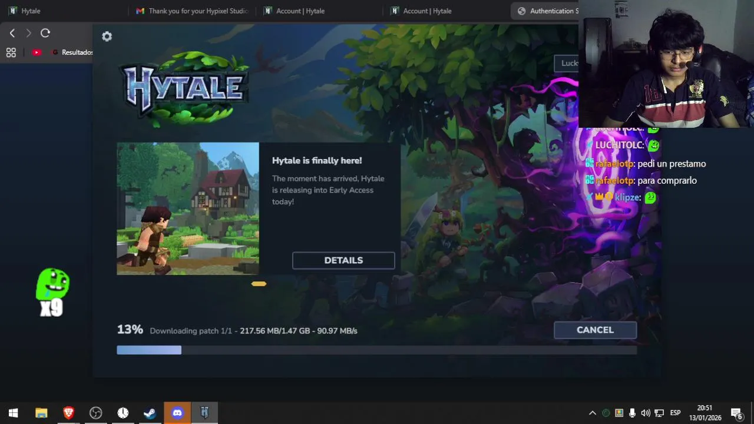The image size is (754, 424).
Task: Open Discord from the taskbar
Action: tap(177, 413)
